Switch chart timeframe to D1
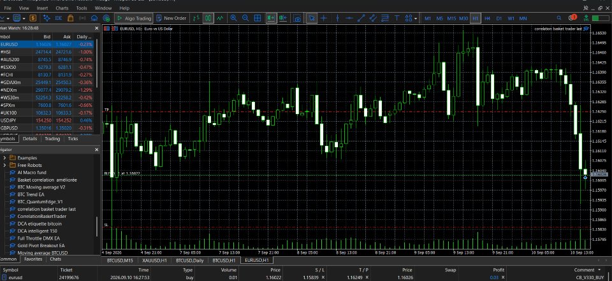 point(499,18)
